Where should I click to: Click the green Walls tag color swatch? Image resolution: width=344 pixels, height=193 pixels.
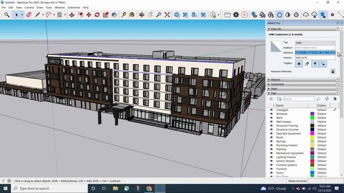312,118
